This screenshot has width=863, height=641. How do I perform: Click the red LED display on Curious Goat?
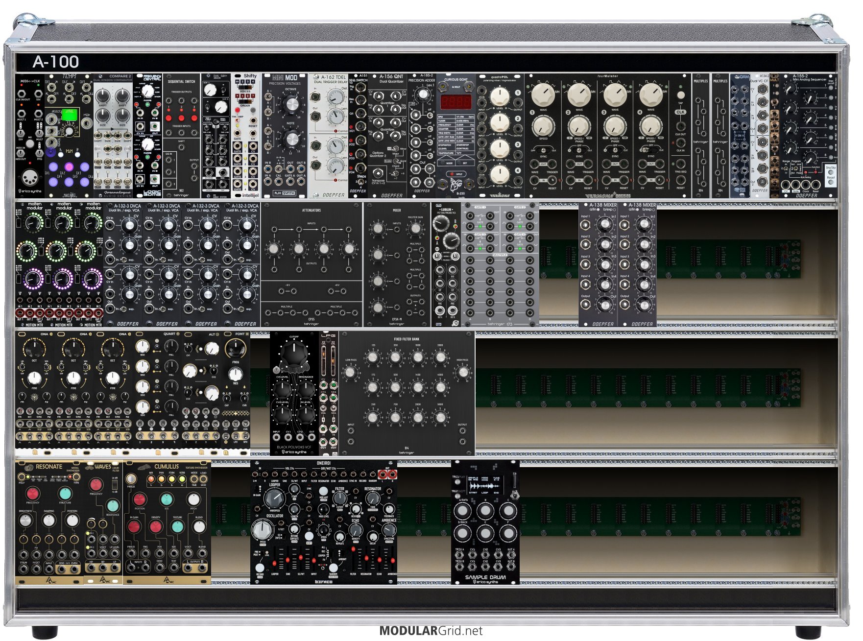(x=455, y=102)
